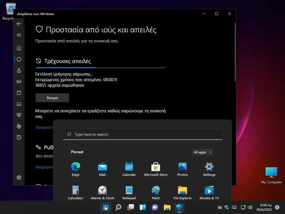The image size is (285, 214).
Task: Open Windows Security settings gear
Action: coord(19,177)
